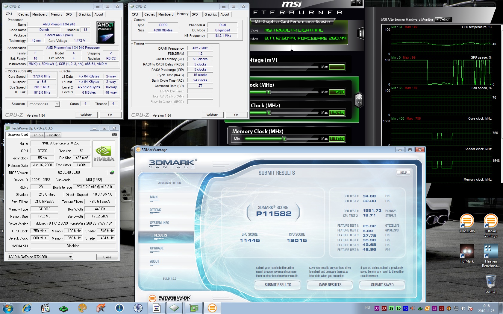Open Upgrade in 3DMark Vantage sidebar
This screenshot has height=314, width=503.
pos(157,248)
